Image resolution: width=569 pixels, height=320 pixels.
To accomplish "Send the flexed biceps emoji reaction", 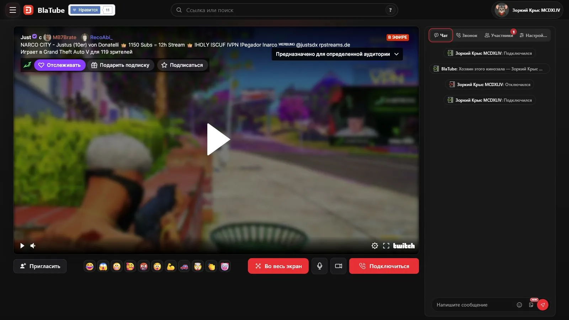I will (171, 266).
